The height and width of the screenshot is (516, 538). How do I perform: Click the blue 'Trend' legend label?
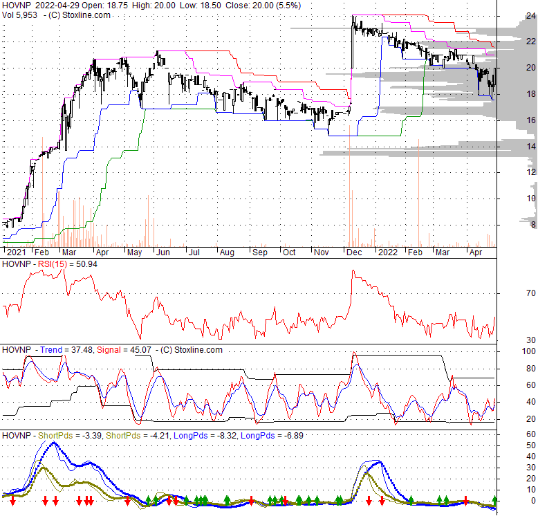pyautogui.click(x=51, y=350)
